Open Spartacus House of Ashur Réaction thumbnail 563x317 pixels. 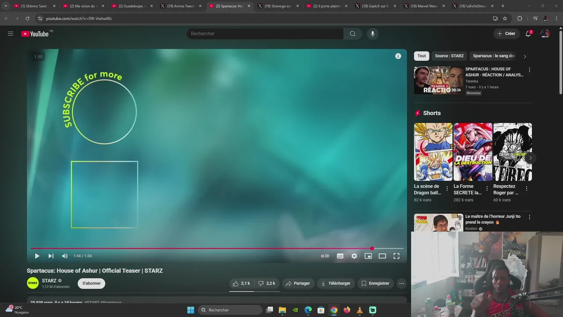click(438, 80)
